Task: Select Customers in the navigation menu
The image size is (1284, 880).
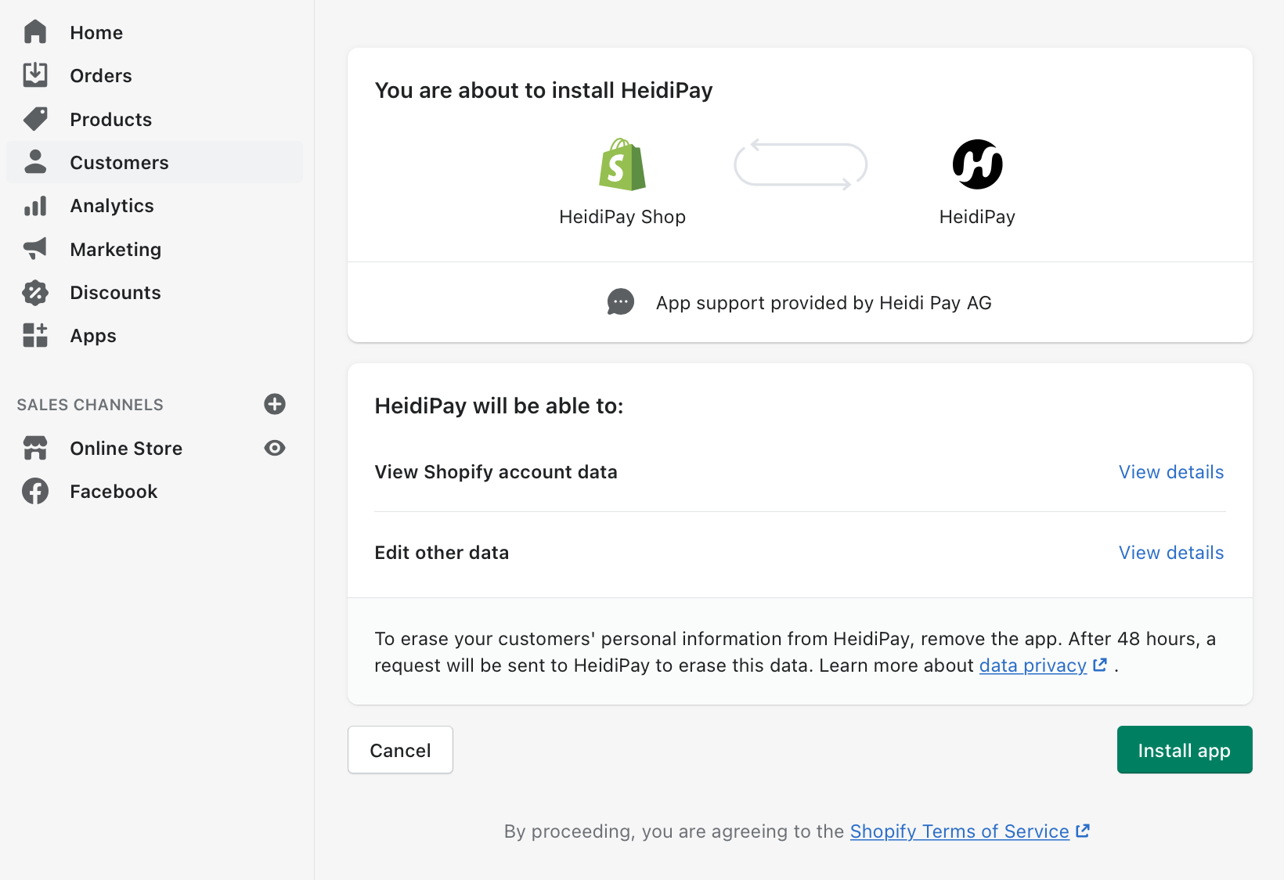Action: pyautogui.click(x=119, y=162)
